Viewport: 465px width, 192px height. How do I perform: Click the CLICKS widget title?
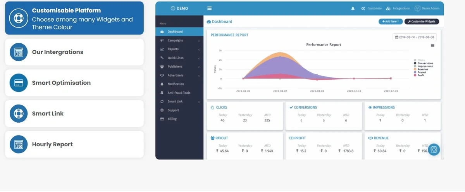pos(222,108)
